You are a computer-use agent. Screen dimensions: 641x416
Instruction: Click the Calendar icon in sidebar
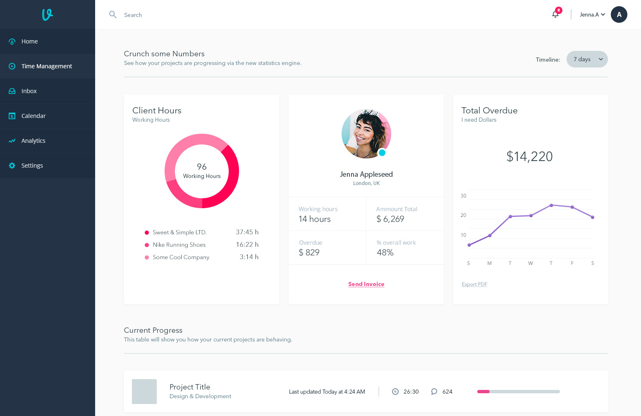(12, 116)
